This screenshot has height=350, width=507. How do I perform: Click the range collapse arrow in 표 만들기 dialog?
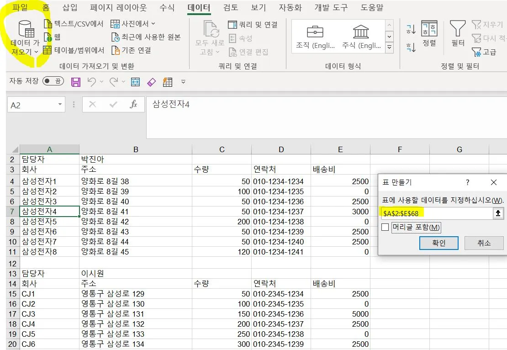click(x=498, y=213)
